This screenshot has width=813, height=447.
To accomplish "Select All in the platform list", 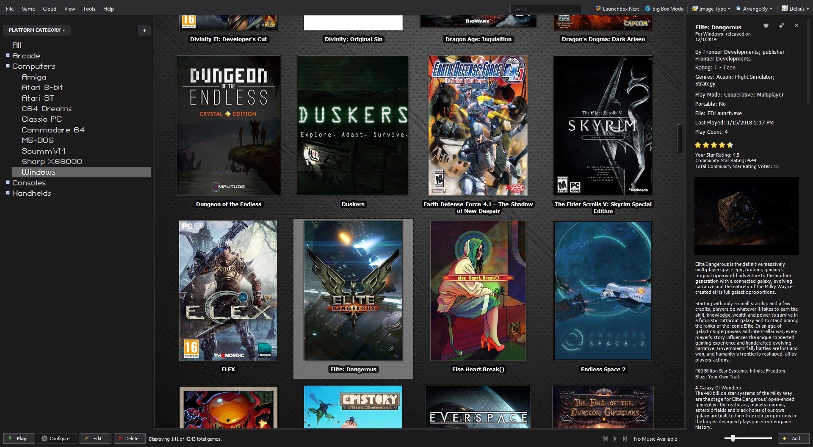I will 17,45.
